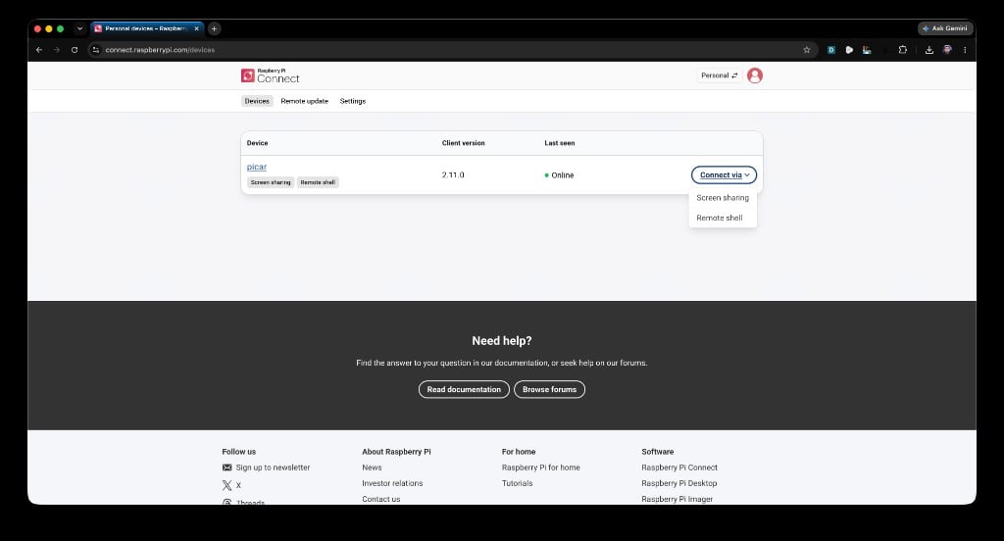
Task: Open the Chrome profile avatar
Action: [x=948, y=50]
